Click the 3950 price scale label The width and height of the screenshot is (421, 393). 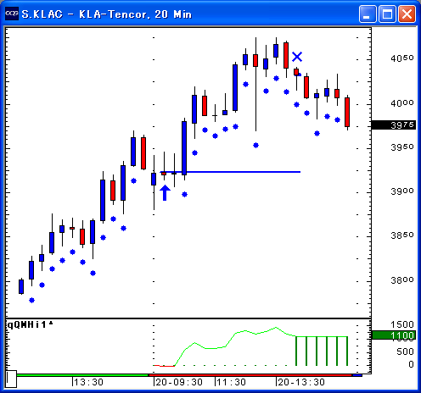(x=402, y=147)
